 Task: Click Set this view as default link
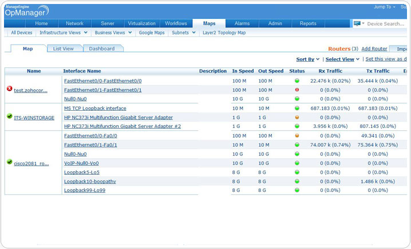386,59
